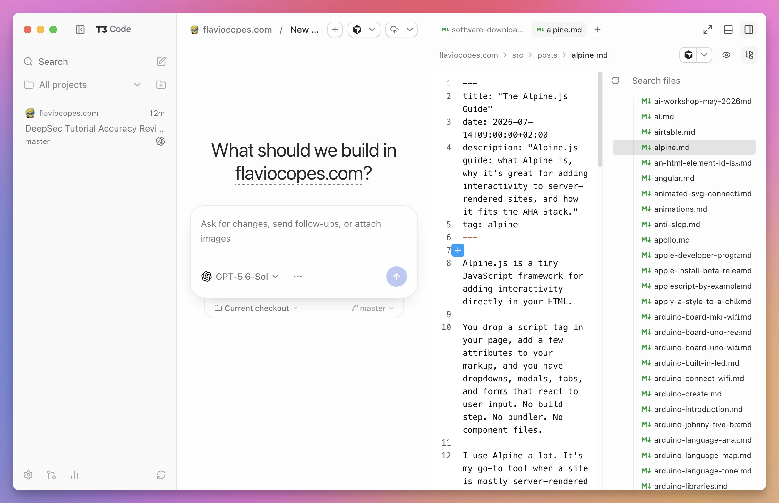Click the OpenAI logo on DeepSec thread
The height and width of the screenshot is (503, 779).
(160, 141)
